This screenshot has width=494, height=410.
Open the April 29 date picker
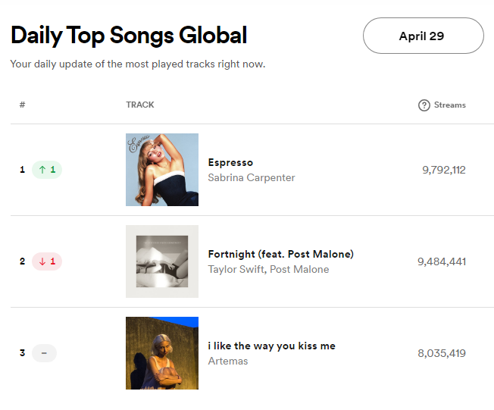click(x=423, y=36)
